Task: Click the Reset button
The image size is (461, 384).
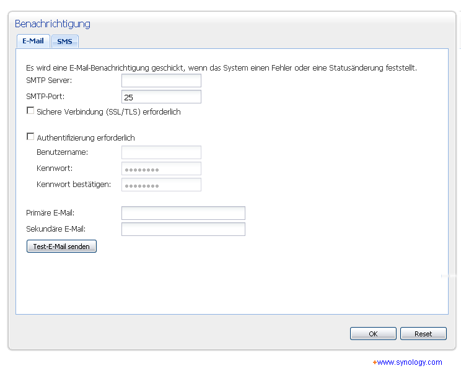Action: coord(423,333)
